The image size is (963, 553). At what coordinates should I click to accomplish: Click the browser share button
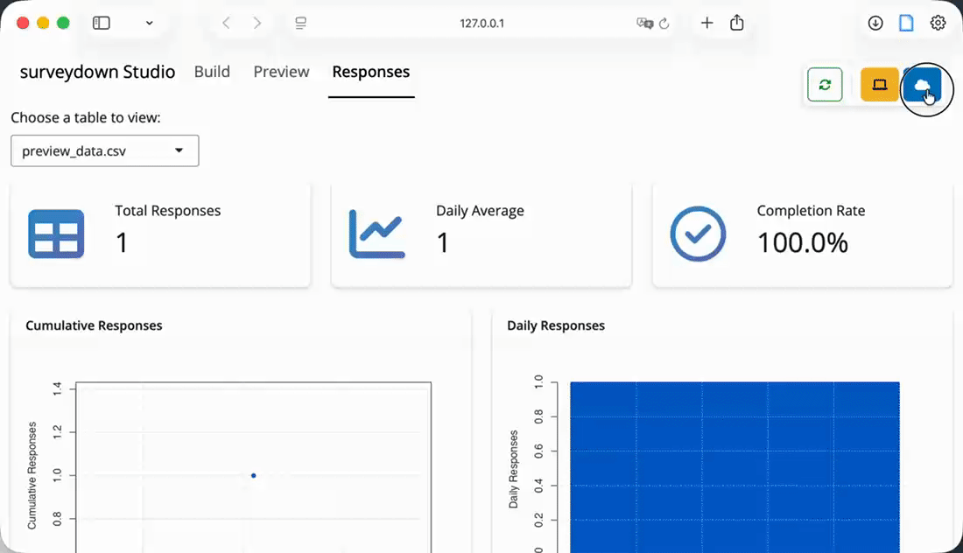[737, 24]
